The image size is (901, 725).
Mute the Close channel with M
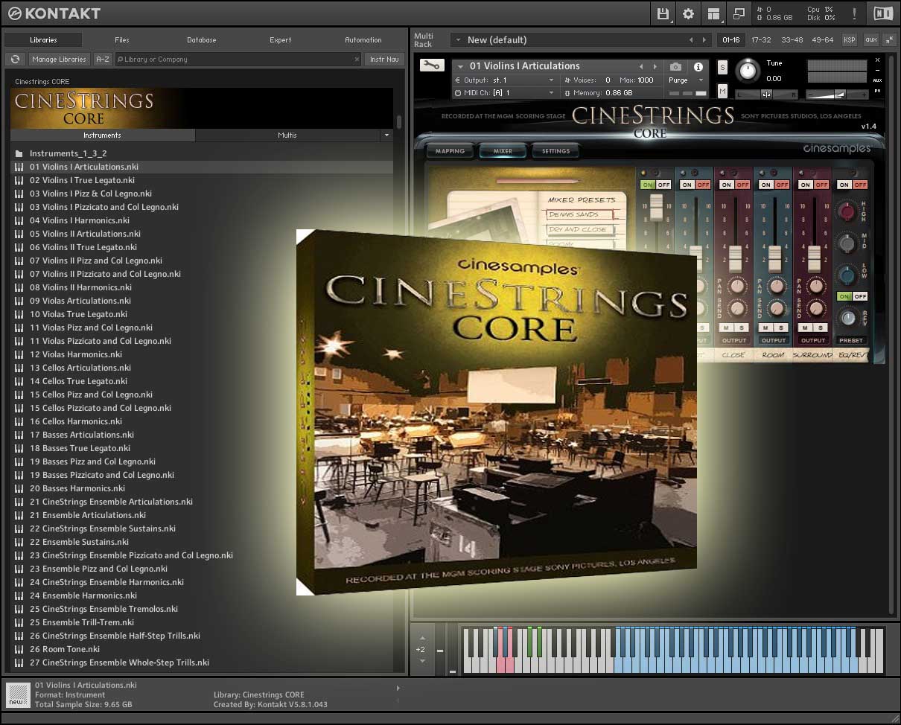727,328
